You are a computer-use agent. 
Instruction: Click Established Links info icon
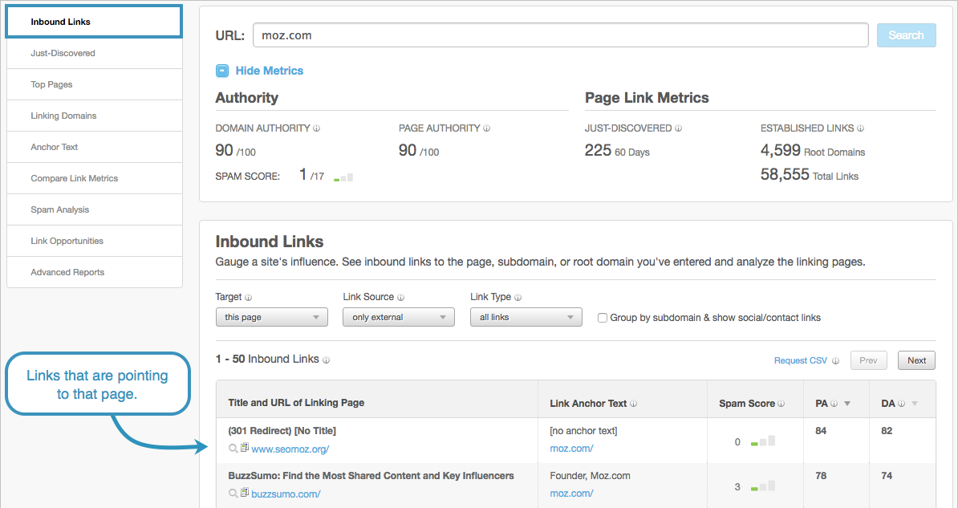pos(860,128)
